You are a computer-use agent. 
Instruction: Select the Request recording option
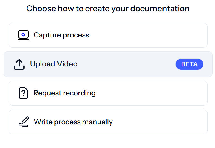108,93
